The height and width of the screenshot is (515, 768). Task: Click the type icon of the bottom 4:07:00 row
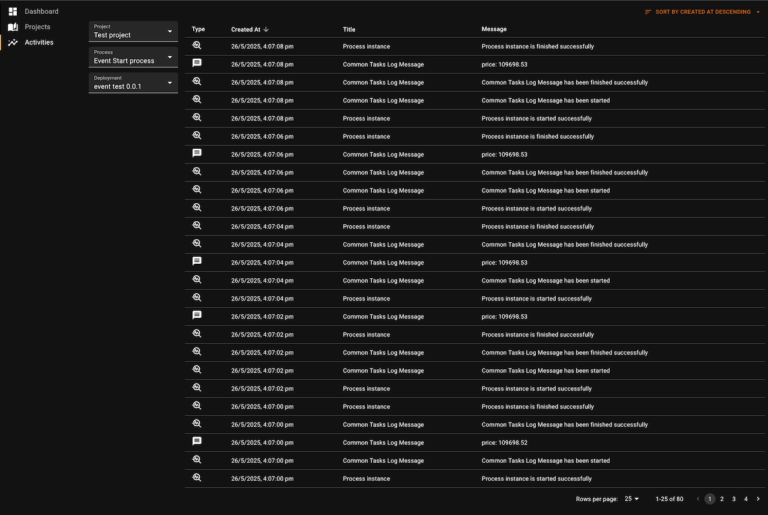[197, 478]
